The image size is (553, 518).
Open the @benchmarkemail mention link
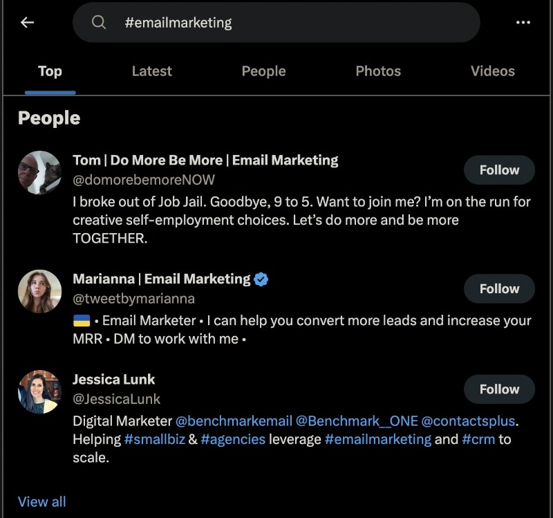click(234, 421)
